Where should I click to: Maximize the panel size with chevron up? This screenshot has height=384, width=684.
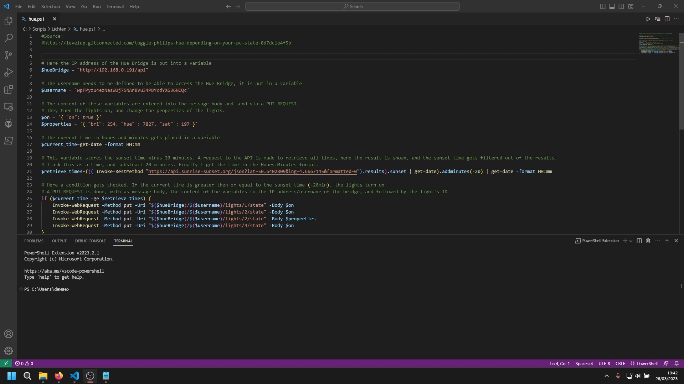pyautogui.click(x=667, y=241)
